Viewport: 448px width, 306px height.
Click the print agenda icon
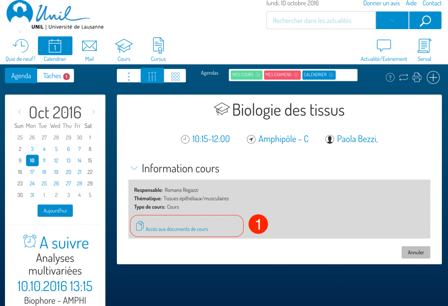pos(417,78)
